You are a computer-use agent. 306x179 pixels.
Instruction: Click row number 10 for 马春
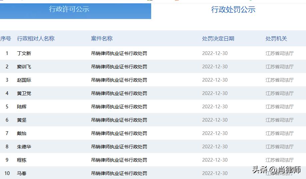[7, 173]
